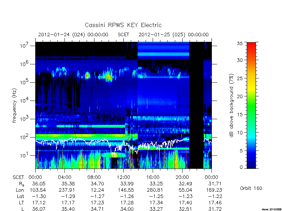
Task: Click the spectrogram plot area
Action: pos(123,105)
